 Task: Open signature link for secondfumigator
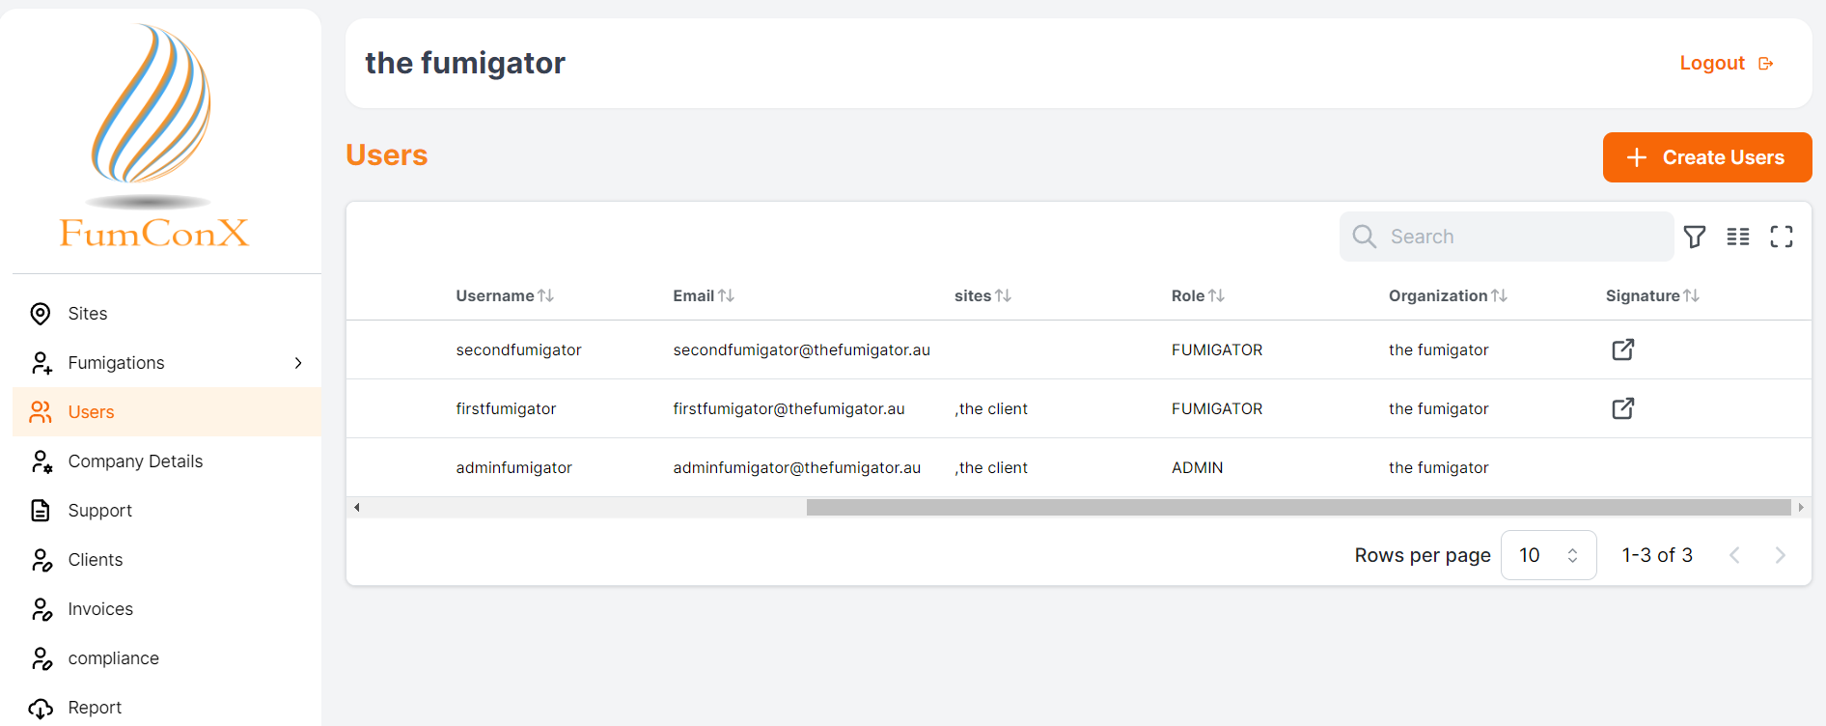point(1622,349)
